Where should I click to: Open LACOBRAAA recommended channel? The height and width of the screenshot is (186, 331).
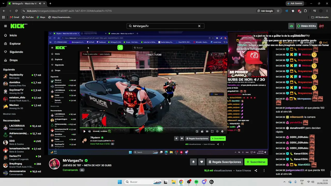(x=22, y=127)
